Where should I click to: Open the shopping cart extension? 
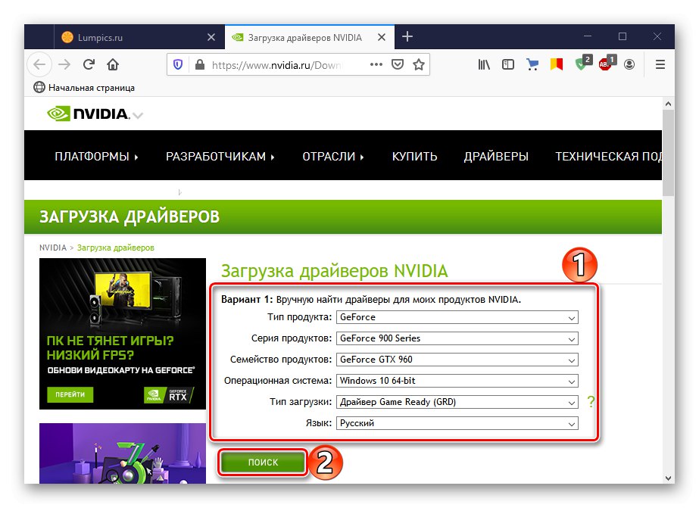pyautogui.click(x=532, y=64)
